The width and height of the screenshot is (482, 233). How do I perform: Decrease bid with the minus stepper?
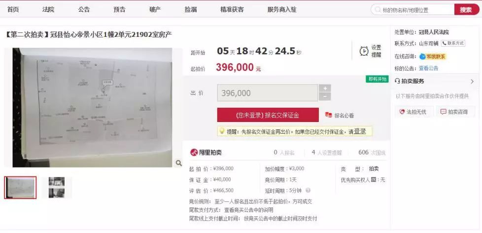point(325,97)
